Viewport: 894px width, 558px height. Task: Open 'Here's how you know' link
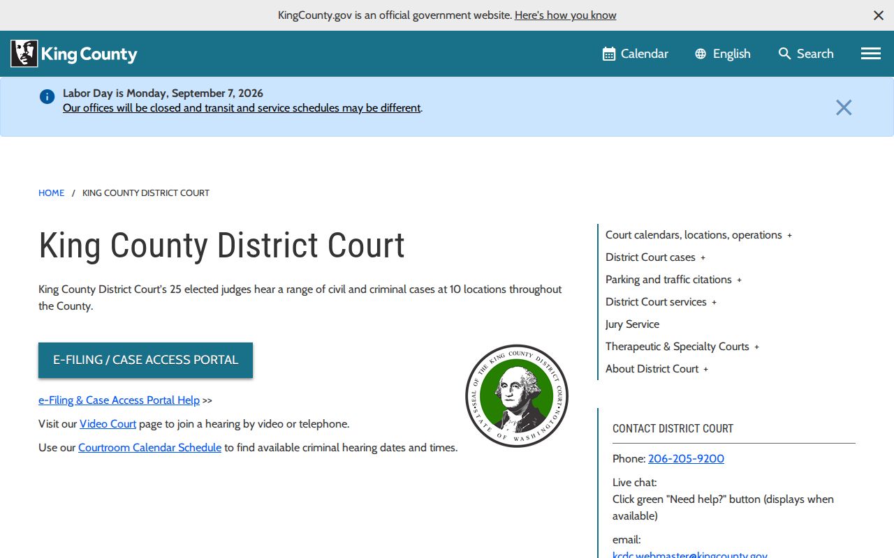[x=566, y=15]
